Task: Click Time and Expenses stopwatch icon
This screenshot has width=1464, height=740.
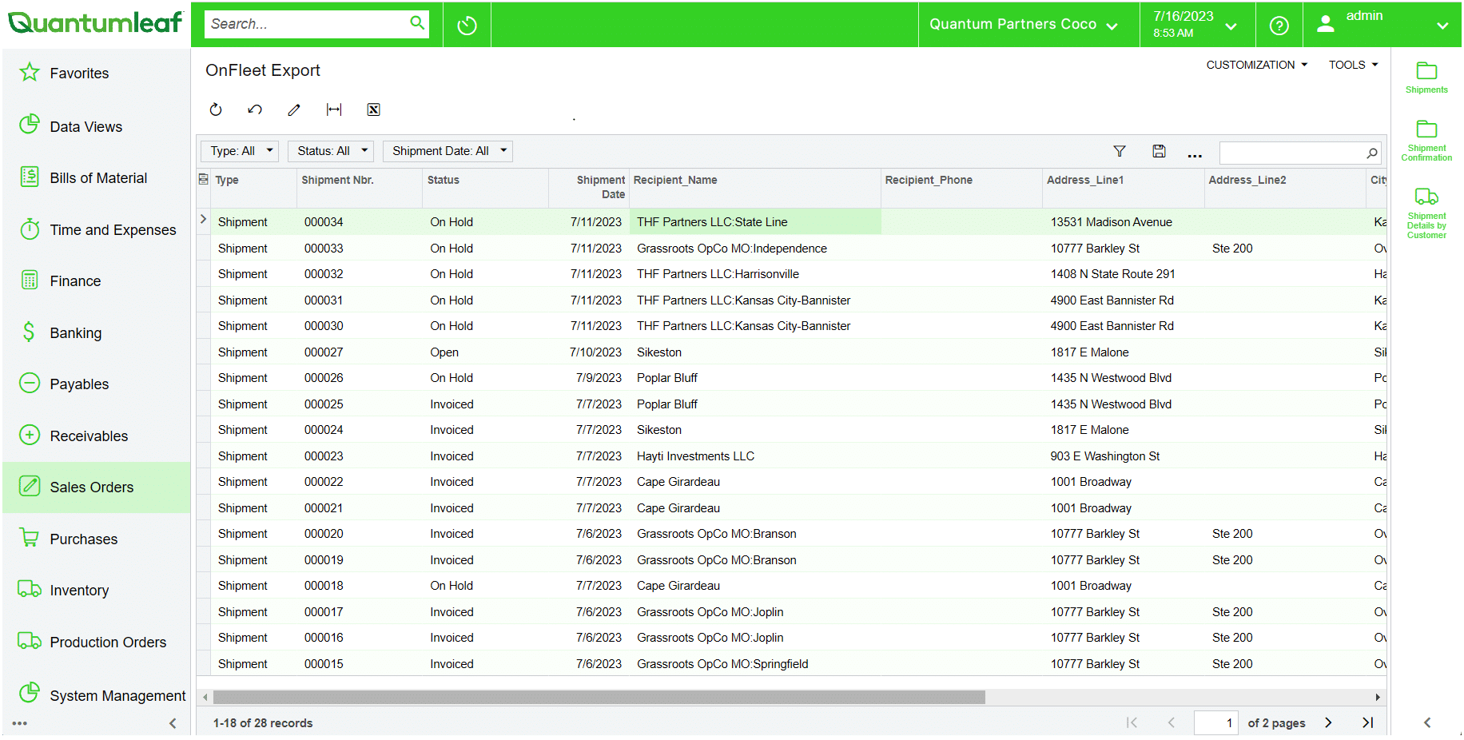Action: [30, 229]
